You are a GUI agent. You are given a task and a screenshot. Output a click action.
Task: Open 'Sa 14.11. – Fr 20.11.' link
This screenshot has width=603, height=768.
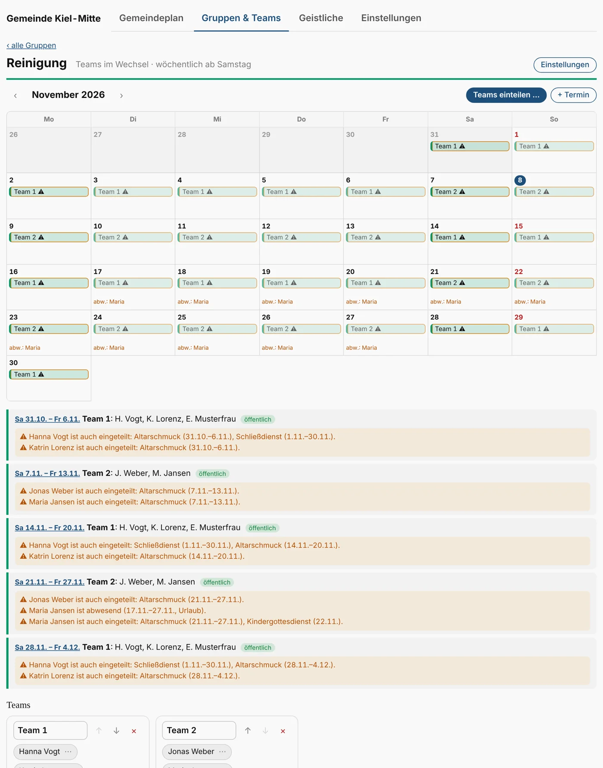pyautogui.click(x=50, y=528)
